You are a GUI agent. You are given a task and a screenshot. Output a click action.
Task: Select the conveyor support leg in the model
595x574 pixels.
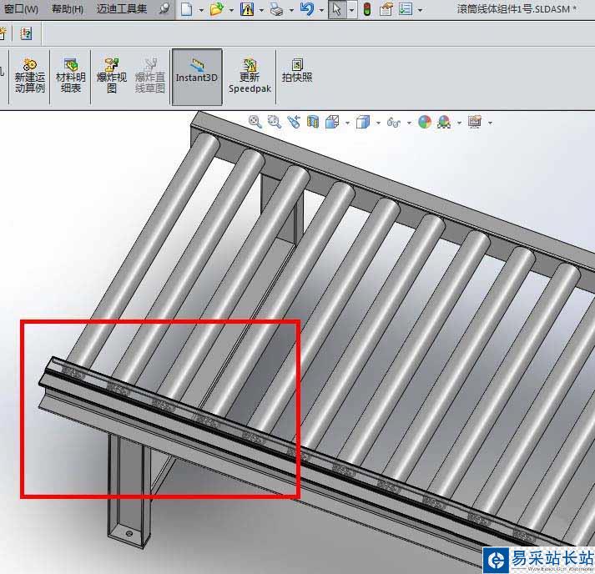click(129, 490)
